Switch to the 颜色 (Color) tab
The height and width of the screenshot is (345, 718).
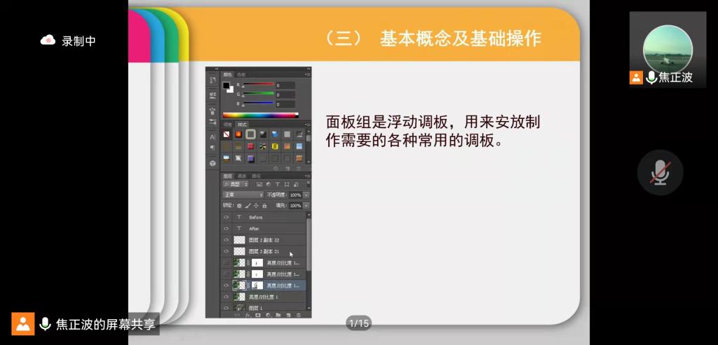[x=228, y=74]
